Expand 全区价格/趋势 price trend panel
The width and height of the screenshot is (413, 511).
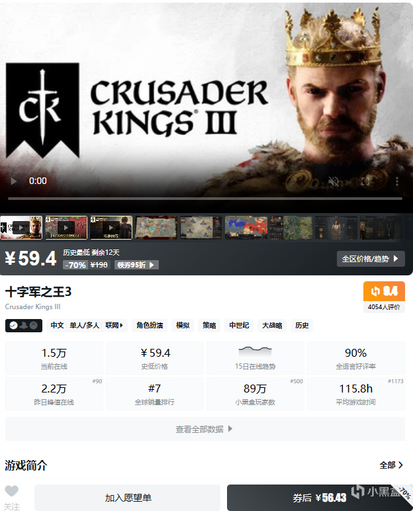pos(371,259)
